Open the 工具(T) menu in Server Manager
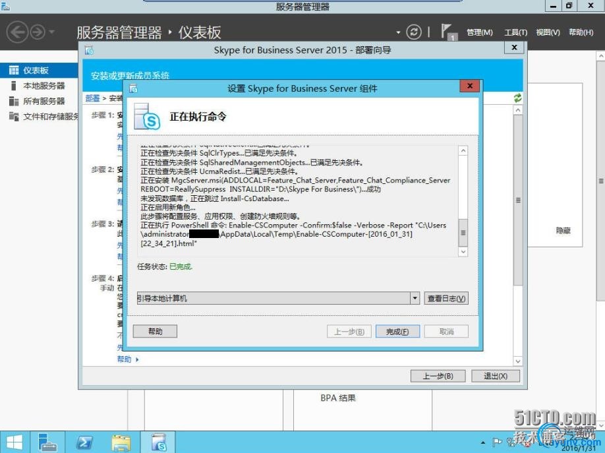605x453 pixels. pos(516,32)
